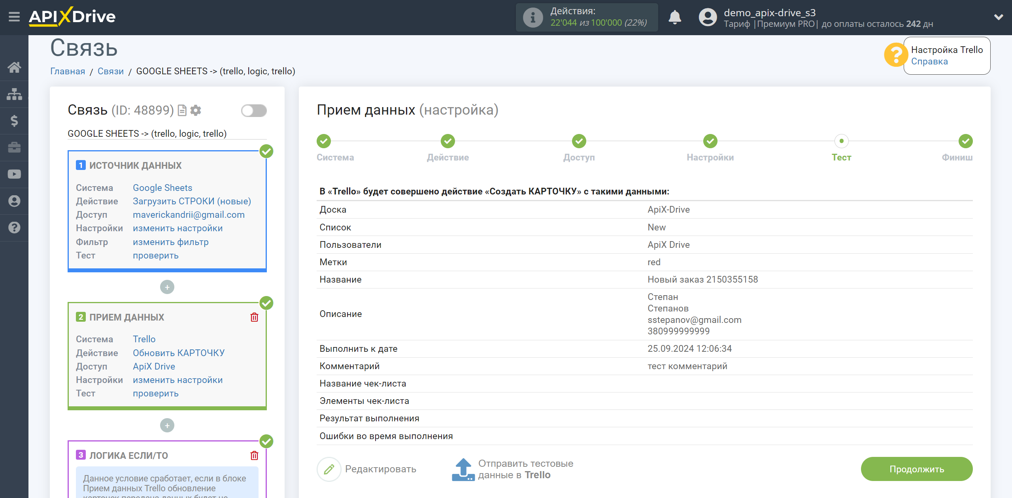Screen dimensions: 1012x498
Task: Select sstepanov@gmail.com in description
Action: click(695, 320)
